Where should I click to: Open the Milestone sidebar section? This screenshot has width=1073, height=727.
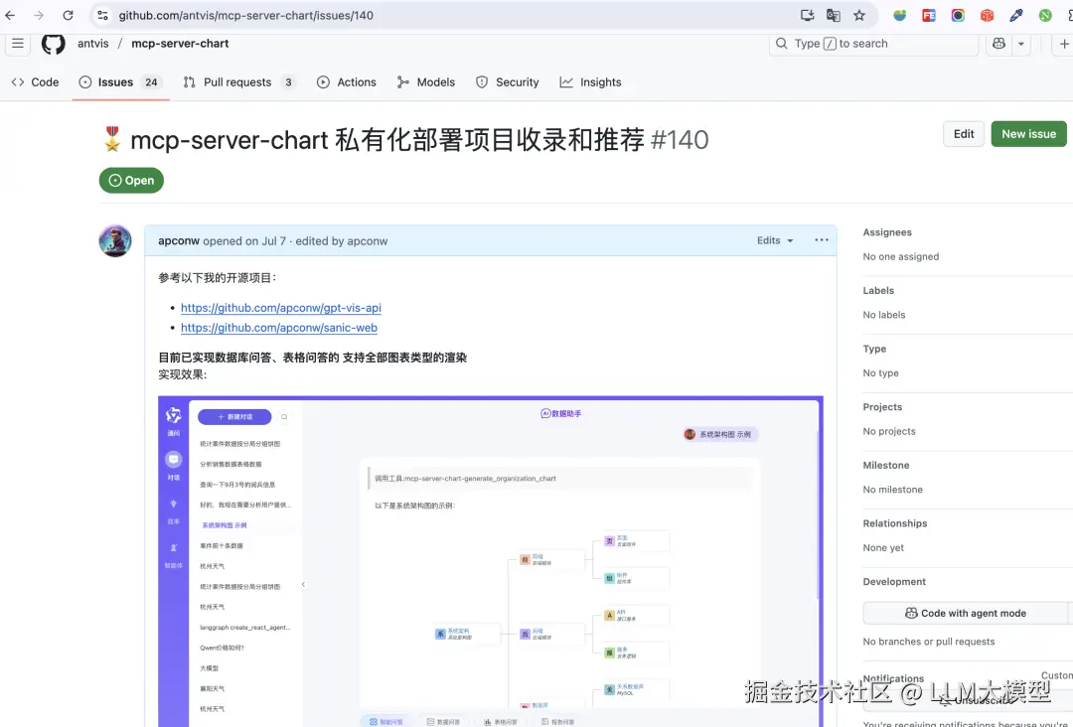(886, 465)
